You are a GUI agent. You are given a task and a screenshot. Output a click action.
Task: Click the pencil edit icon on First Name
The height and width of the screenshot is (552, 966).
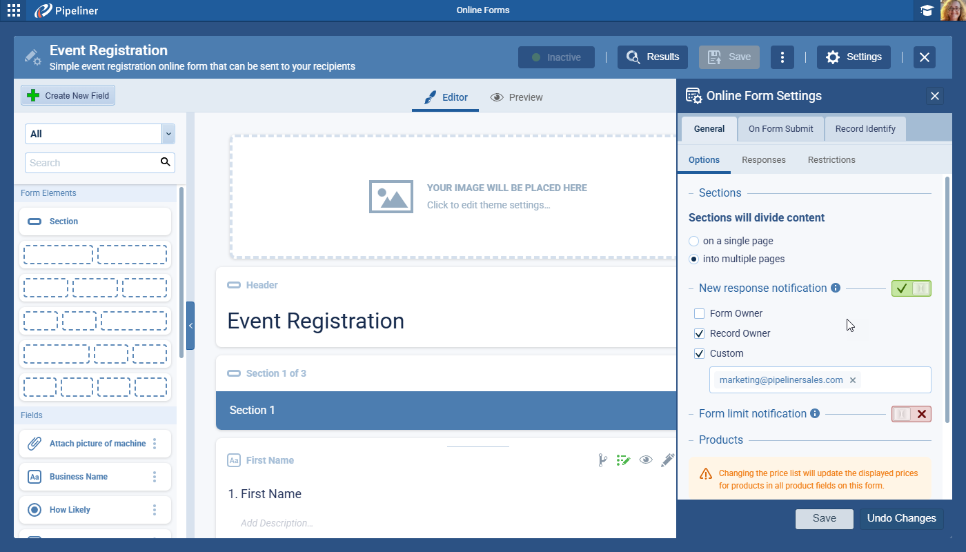click(667, 460)
